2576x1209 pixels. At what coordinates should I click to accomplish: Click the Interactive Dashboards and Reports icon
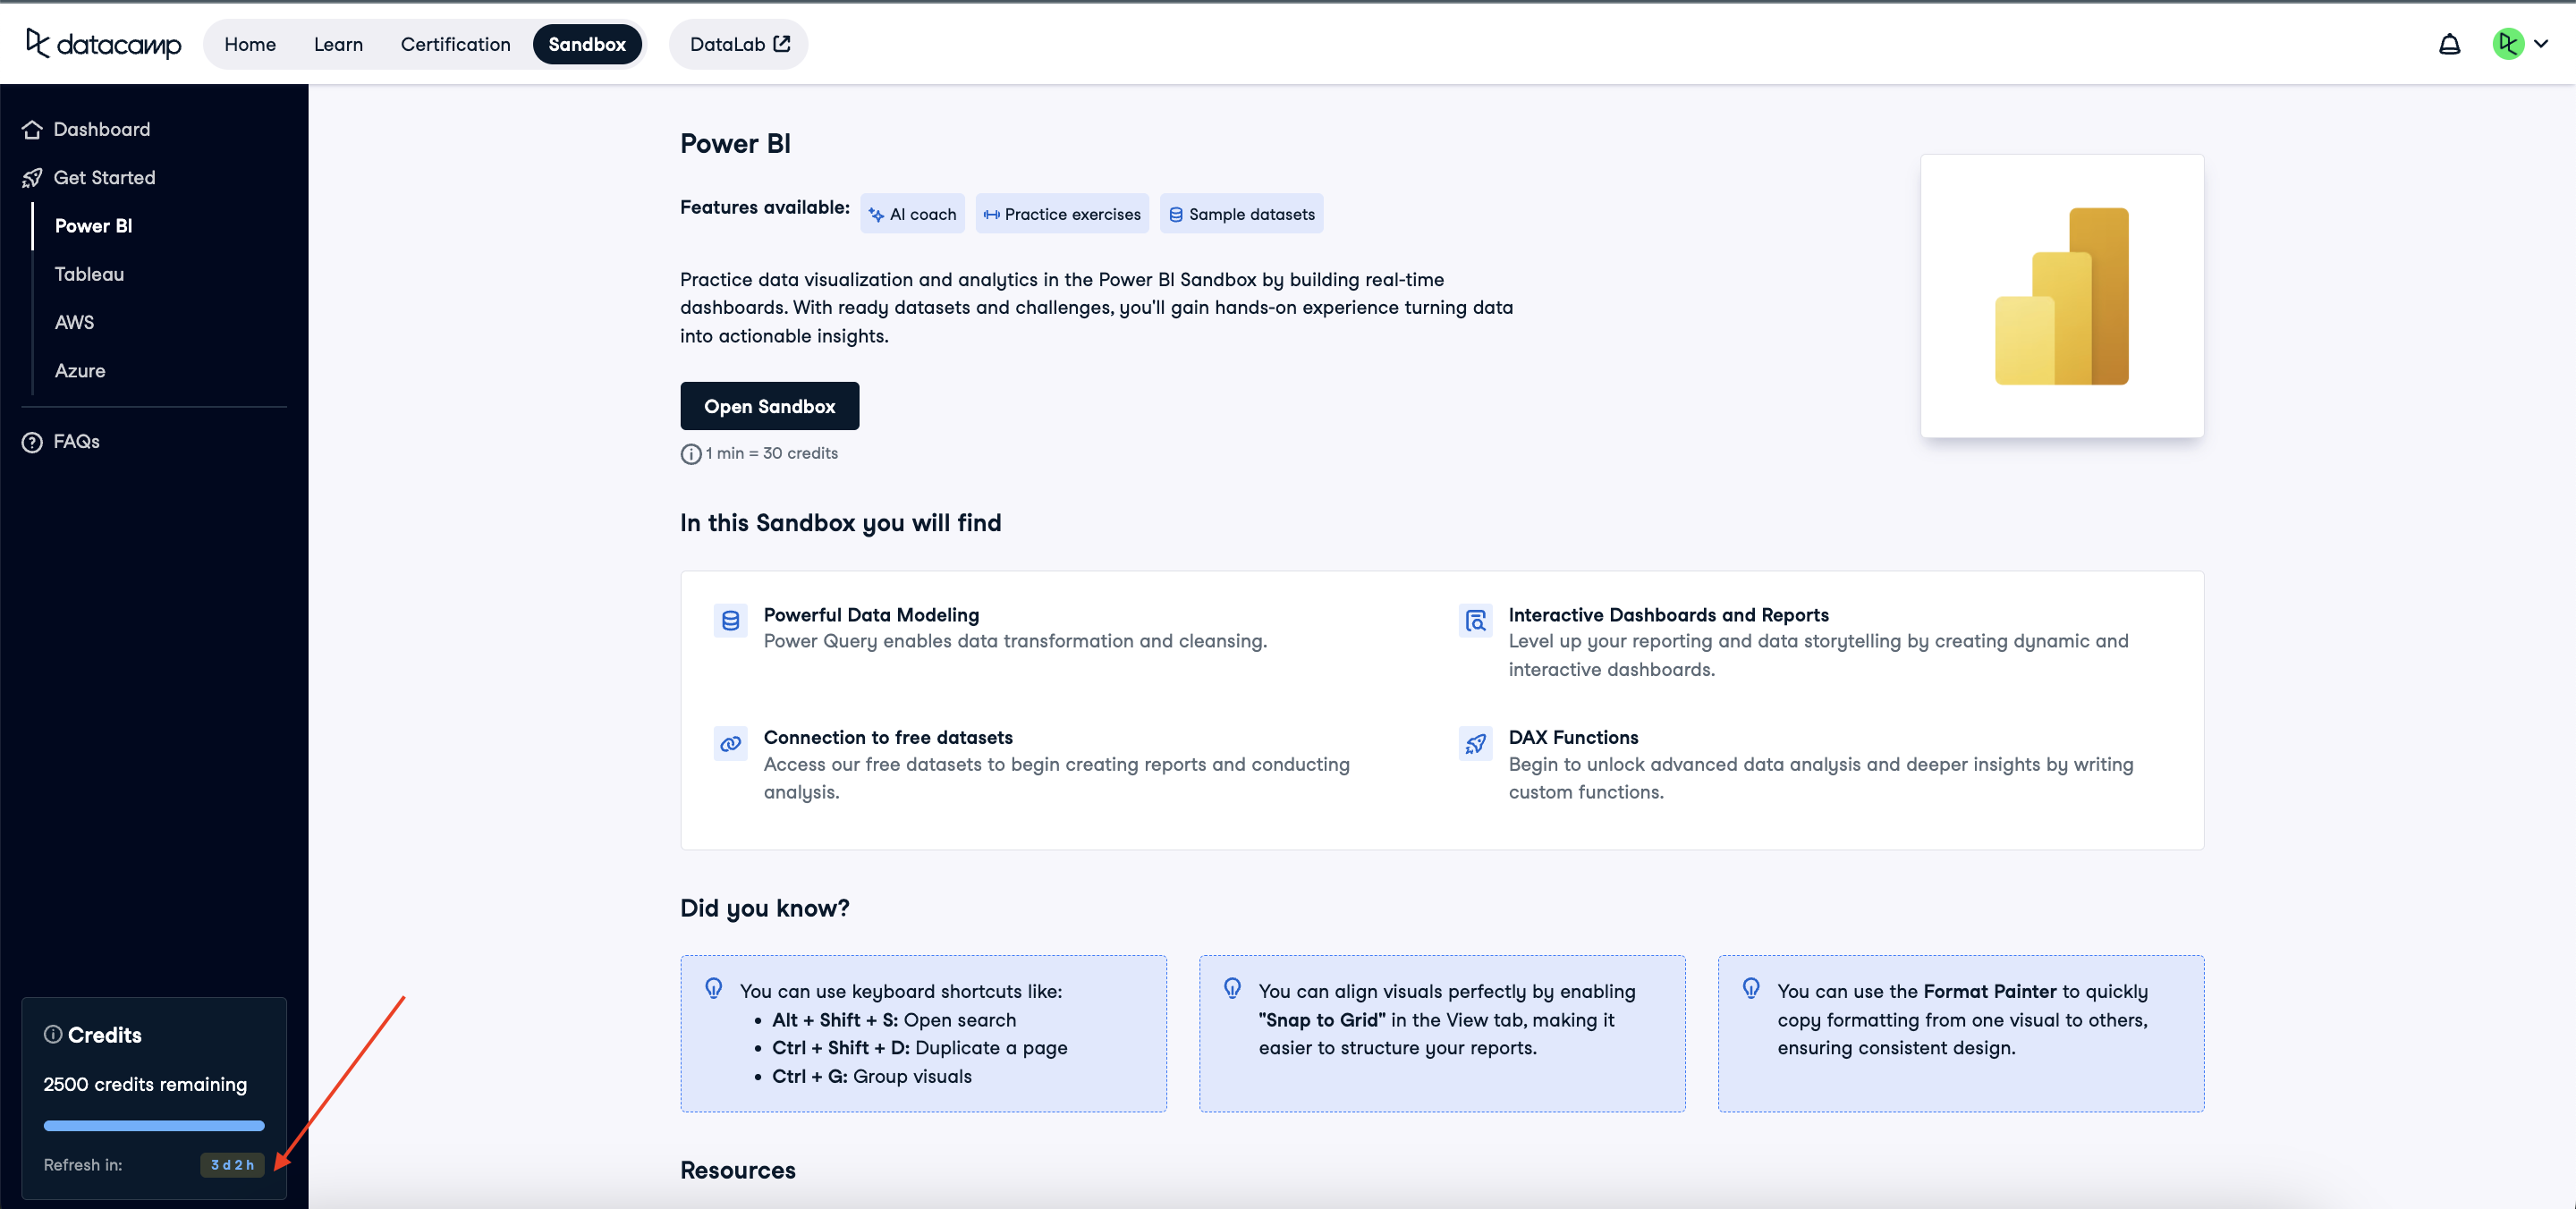[x=1476, y=620]
